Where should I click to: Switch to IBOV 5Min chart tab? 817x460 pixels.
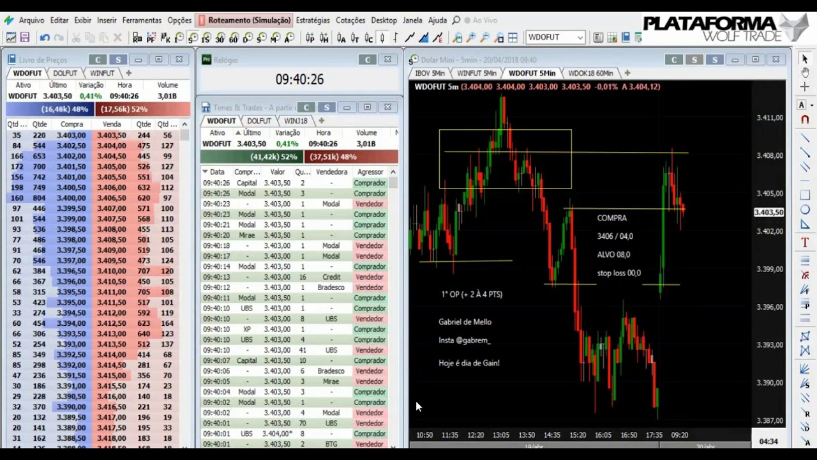point(430,73)
